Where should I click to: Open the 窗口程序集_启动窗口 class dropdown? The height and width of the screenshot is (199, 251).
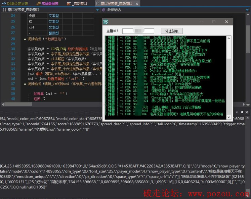[x=97, y=10]
